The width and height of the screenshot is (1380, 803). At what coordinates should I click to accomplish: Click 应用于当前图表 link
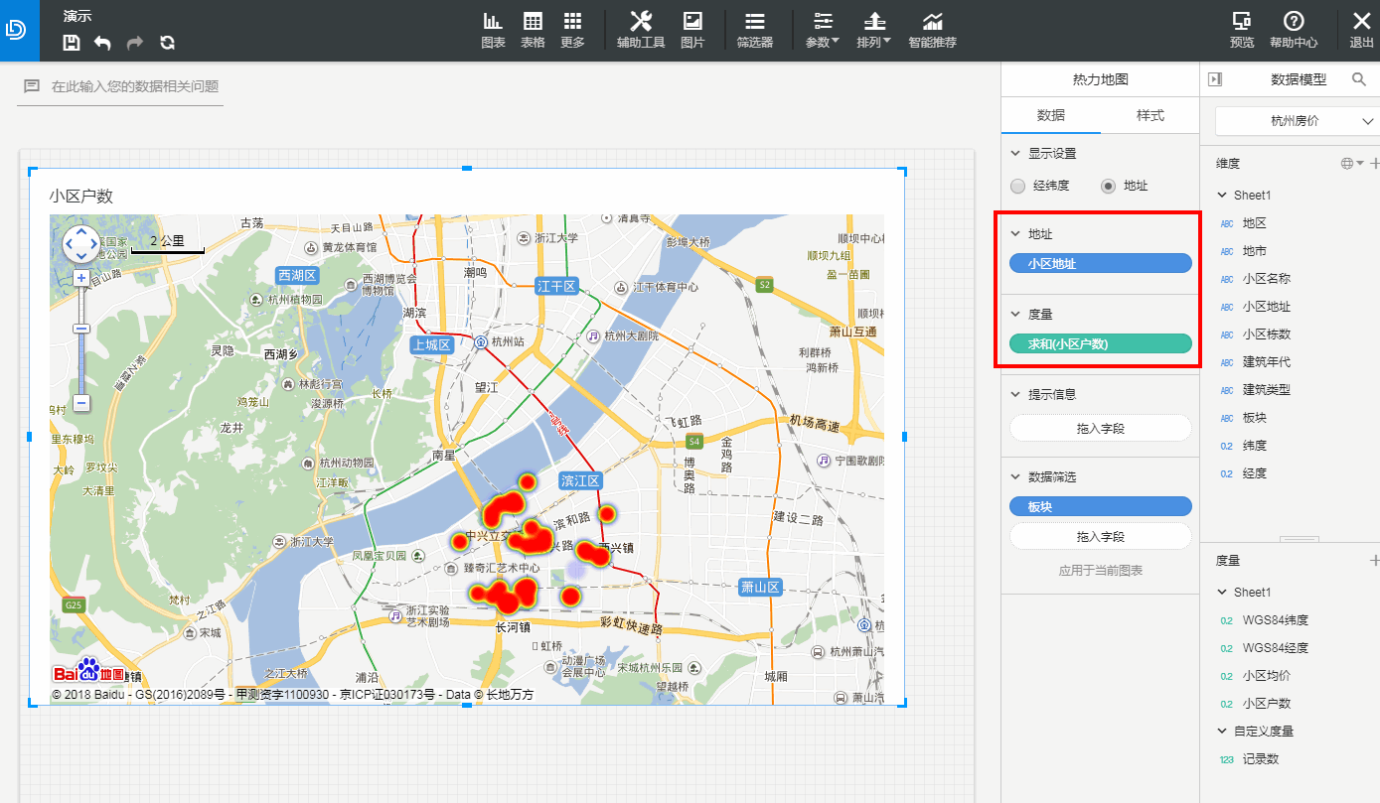click(x=1100, y=571)
